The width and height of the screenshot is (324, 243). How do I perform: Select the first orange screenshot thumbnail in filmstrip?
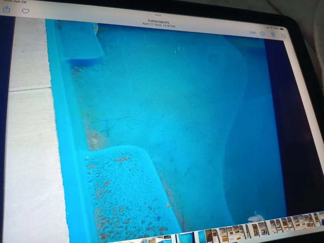(215, 235)
